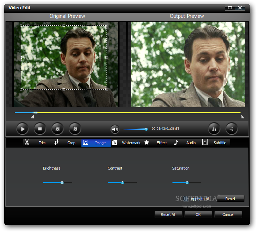Click the volume slider knob

pyautogui.click(x=146, y=129)
